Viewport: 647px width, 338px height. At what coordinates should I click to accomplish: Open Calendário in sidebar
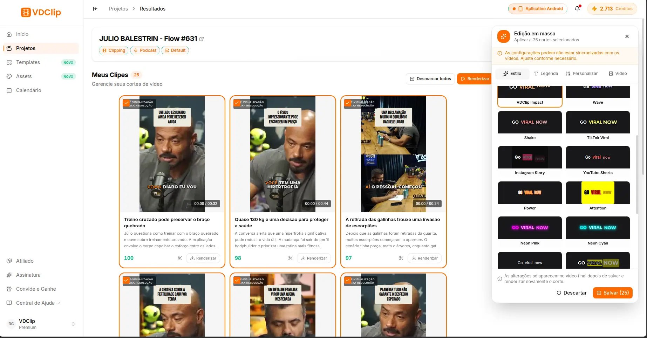[x=41, y=90]
